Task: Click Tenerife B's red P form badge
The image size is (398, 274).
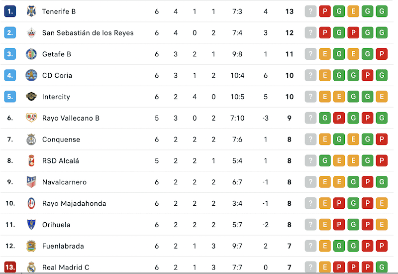Action: (x=325, y=11)
